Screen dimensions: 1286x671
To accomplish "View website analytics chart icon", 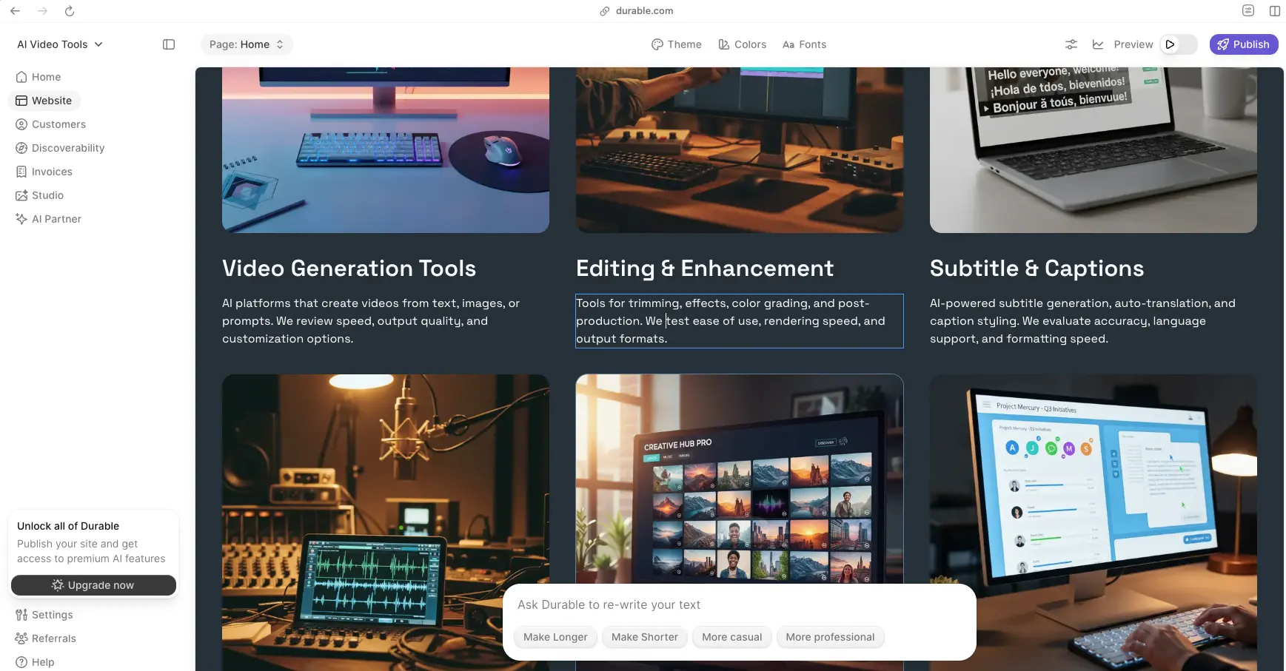I will coord(1098,44).
